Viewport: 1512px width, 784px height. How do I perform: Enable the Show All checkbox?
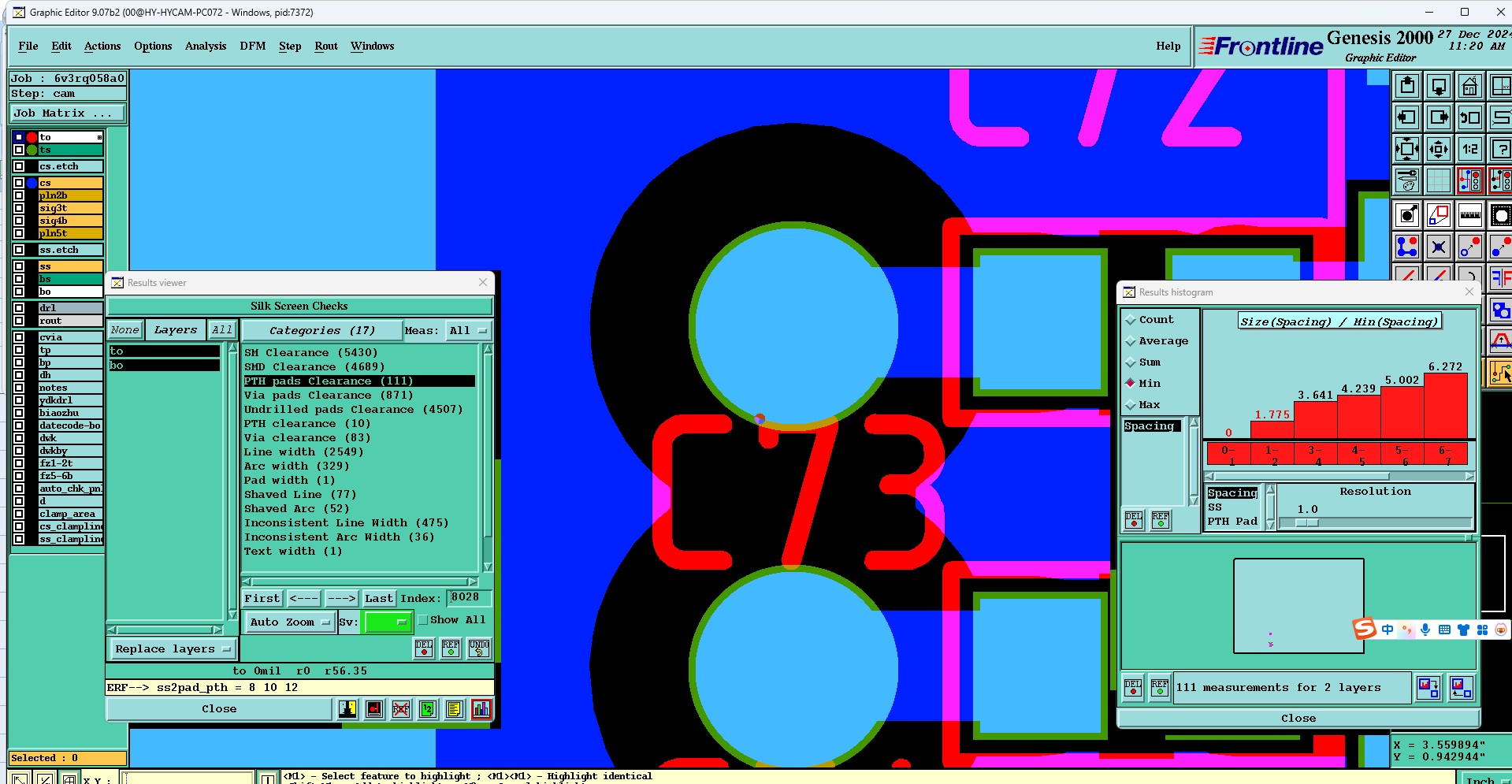(423, 620)
